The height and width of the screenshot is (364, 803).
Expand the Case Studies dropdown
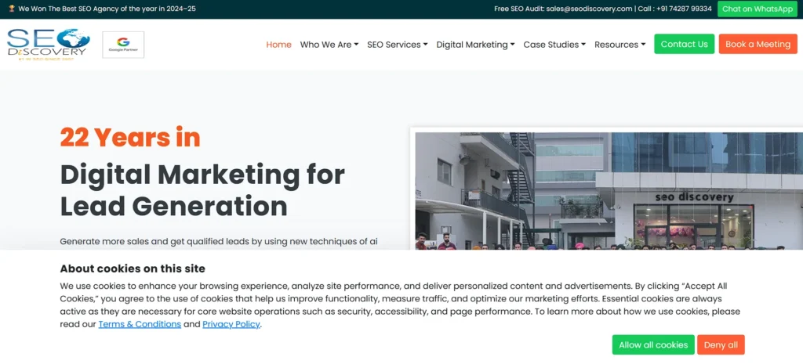click(x=554, y=45)
